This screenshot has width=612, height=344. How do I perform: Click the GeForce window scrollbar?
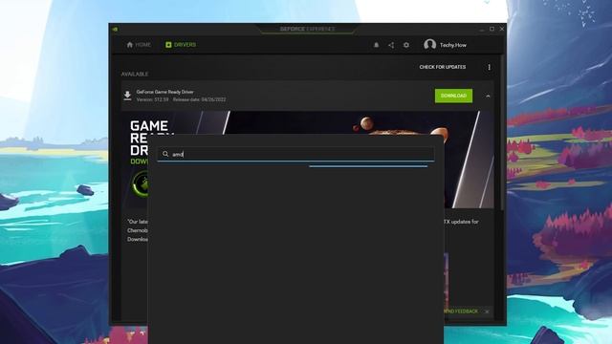pos(502,133)
